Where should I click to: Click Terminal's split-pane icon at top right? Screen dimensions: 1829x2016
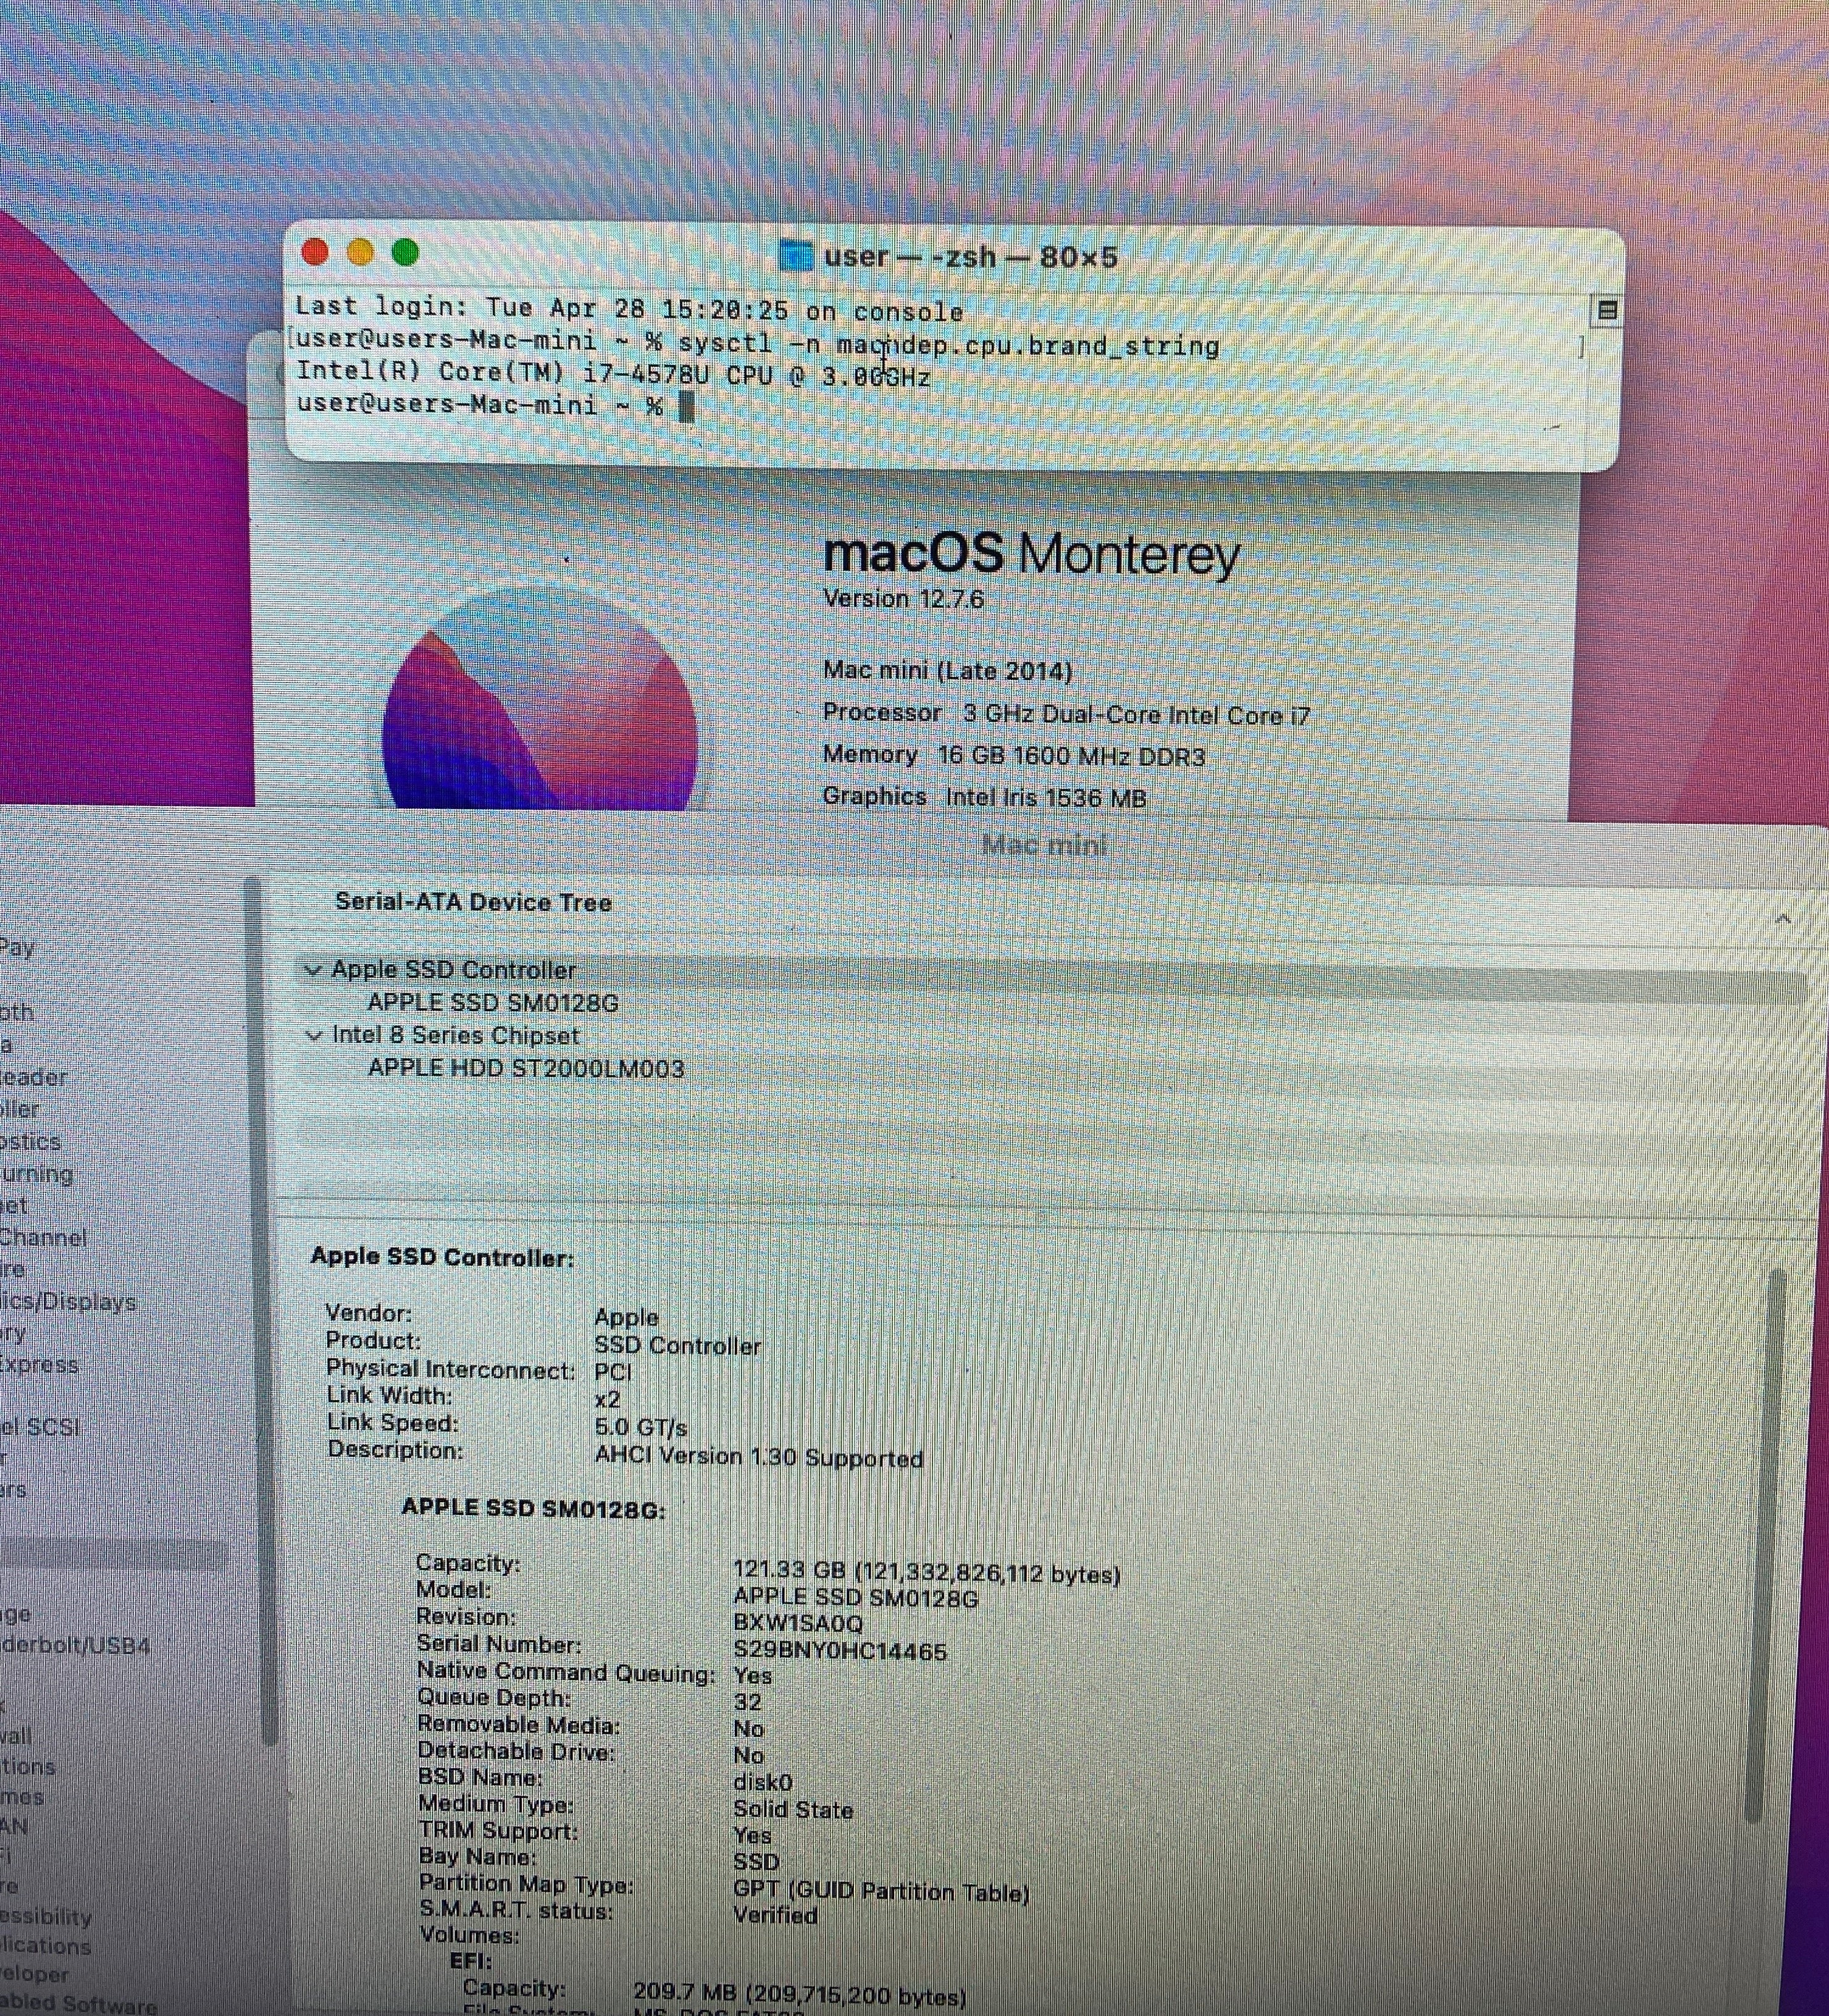coord(1607,310)
